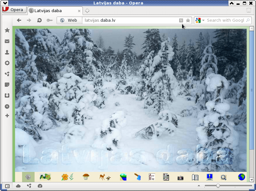Screen dimensions: 256x191
Task: Bookmark this page with the star icon
Action: [188, 20]
